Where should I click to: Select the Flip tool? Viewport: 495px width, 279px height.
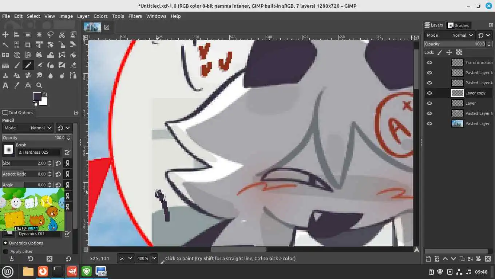pyautogui.click(x=5, y=55)
